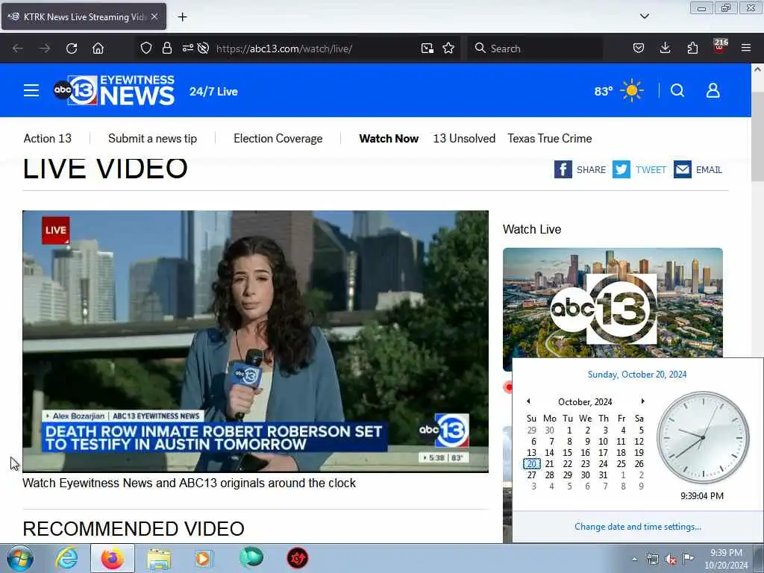The height and width of the screenshot is (573, 764).
Task: Select the Watch Now menu item
Action: 388,138
